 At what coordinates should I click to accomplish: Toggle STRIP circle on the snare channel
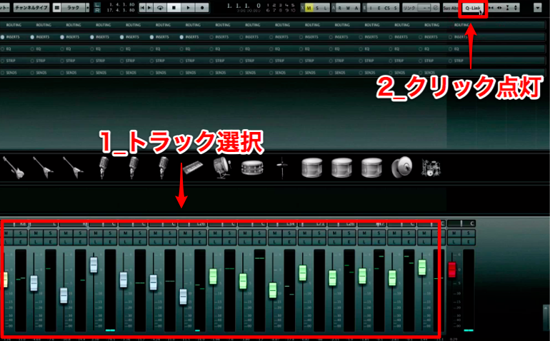[x=241, y=61]
